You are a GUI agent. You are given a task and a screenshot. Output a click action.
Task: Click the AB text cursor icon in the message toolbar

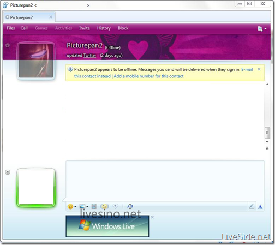pyautogui.click(x=130, y=206)
